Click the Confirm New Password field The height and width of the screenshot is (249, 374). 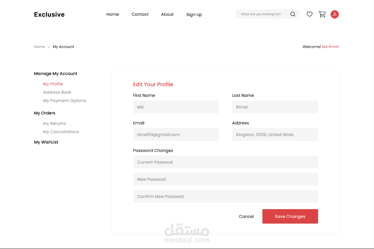[226, 196]
